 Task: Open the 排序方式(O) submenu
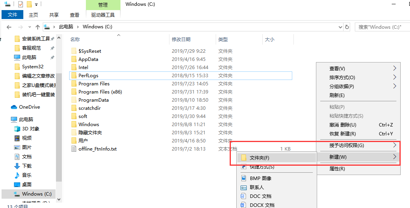pos(342,78)
